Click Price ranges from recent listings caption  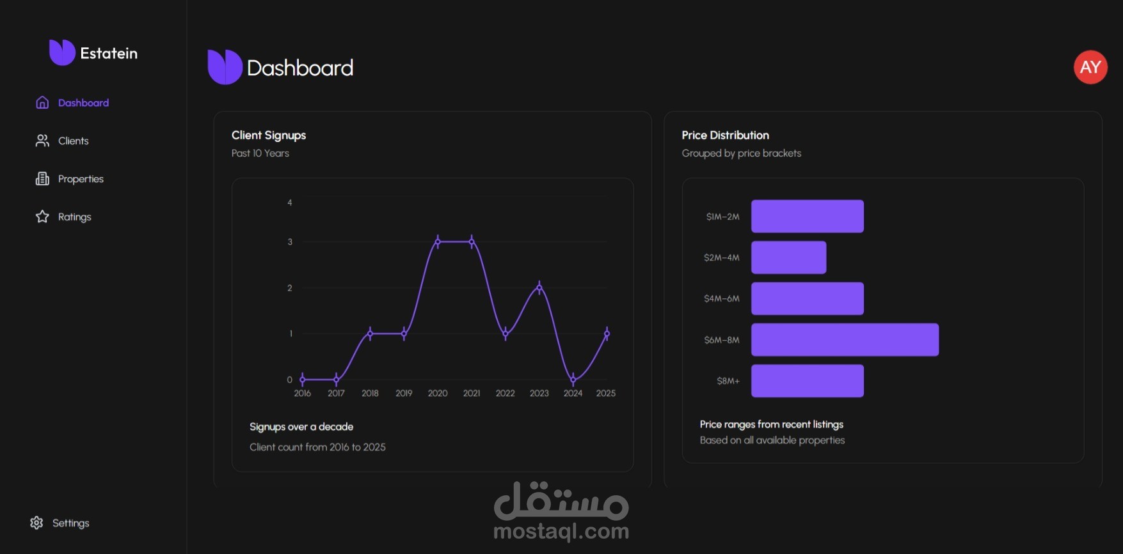pos(771,424)
